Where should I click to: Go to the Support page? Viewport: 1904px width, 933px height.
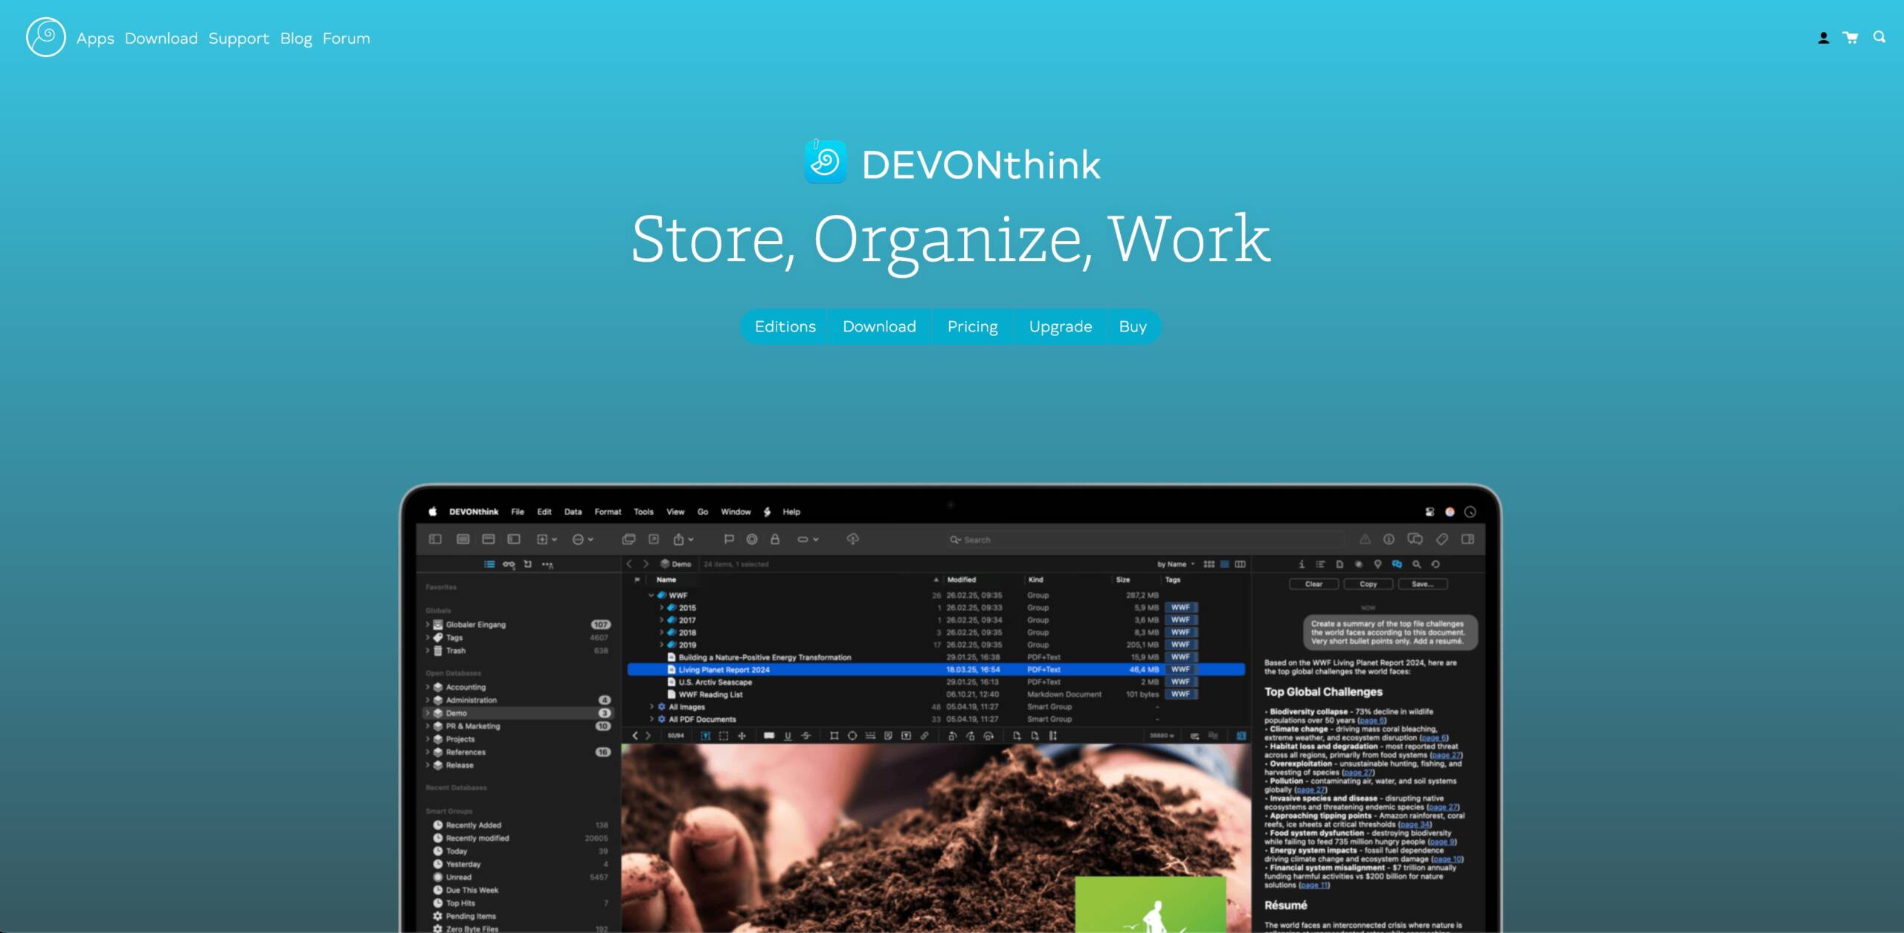click(x=239, y=39)
